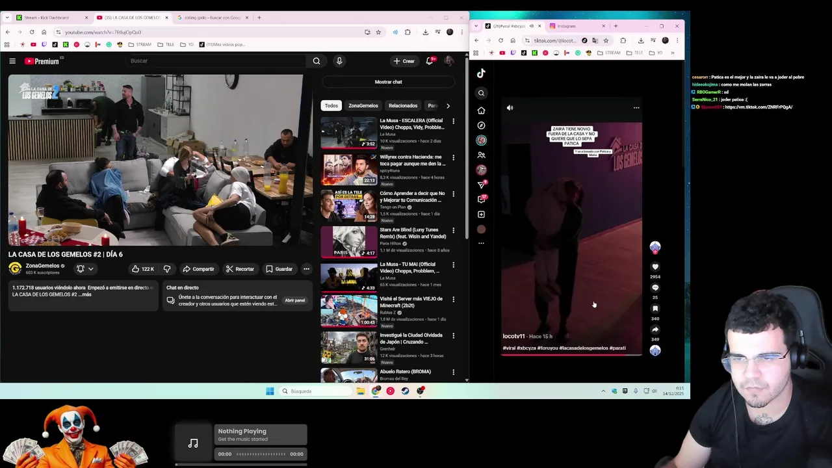Image resolution: width=832 pixels, height=468 pixels.
Task: Open TikTok activity inbox with 17 badge
Action: coord(482,199)
